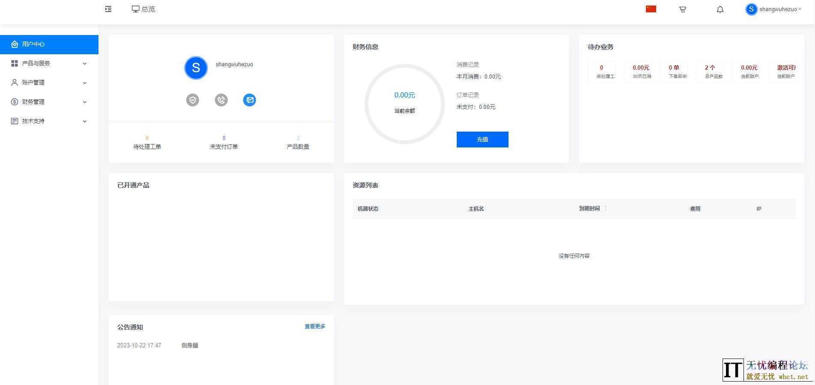Viewport: 815px width, 385px height.
Task: Open the 查看更多 announcements link
Action: tap(315, 326)
